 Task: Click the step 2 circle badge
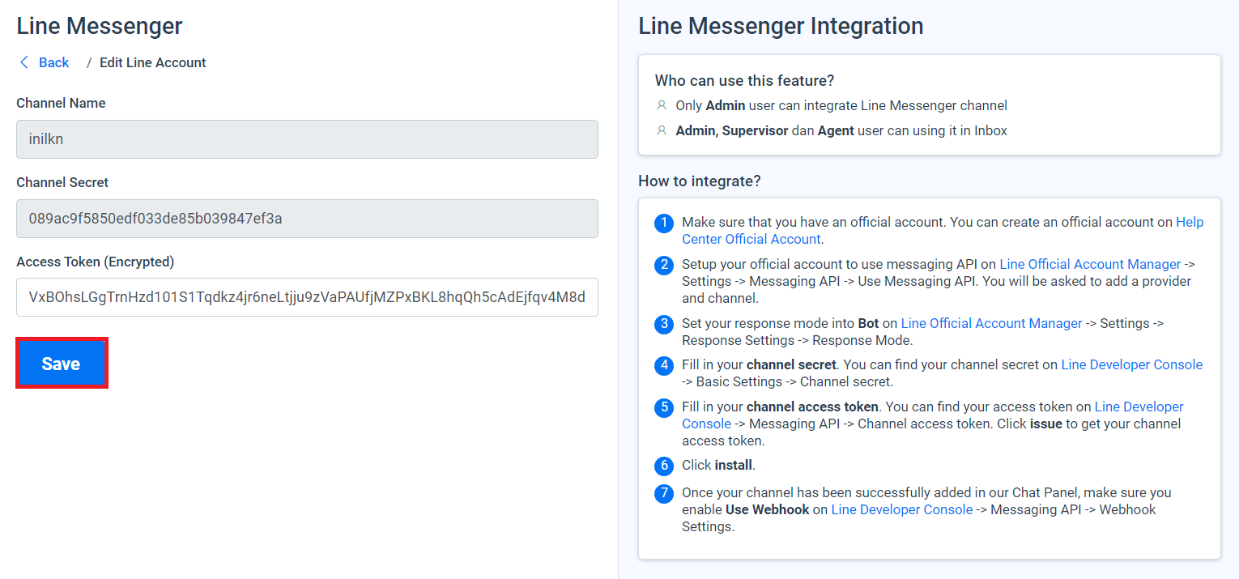(663, 265)
